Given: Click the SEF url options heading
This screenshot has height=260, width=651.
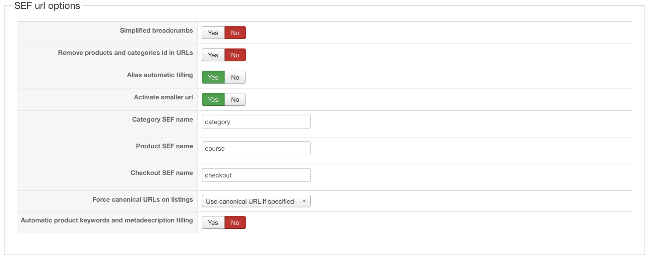Looking at the screenshot, I should pos(47,6).
